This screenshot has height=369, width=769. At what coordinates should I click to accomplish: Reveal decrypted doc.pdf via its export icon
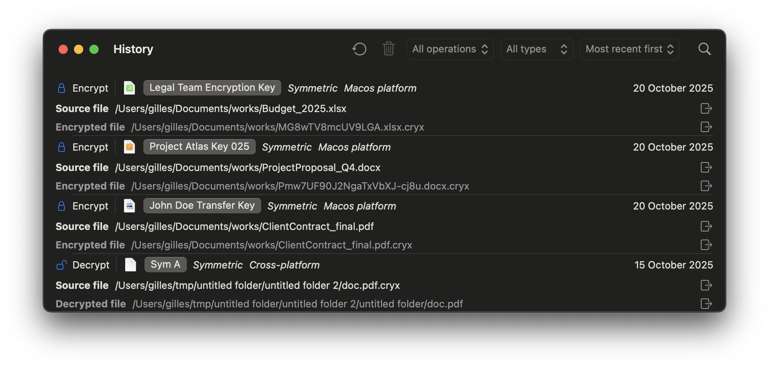[x=706, y=304]
